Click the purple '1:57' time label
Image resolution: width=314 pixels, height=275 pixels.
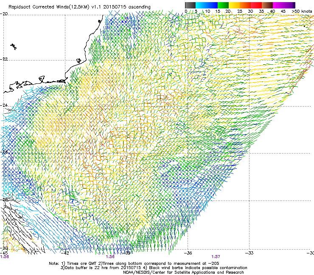coord(216,257)
